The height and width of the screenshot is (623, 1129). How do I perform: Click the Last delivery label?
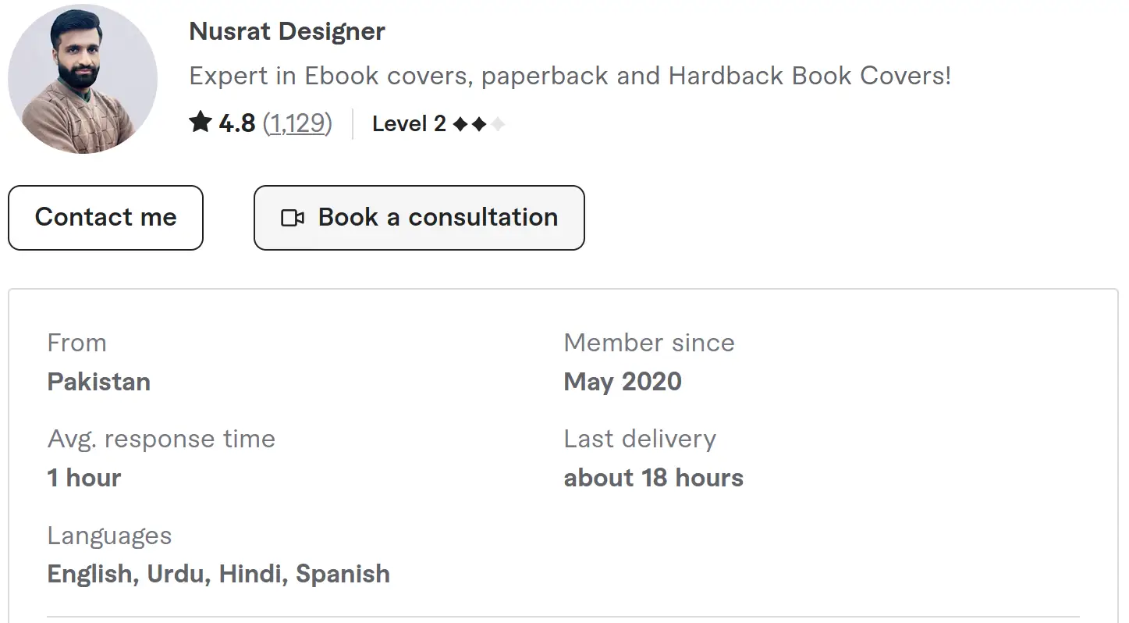pyautogui.click(x=640, y=439)
